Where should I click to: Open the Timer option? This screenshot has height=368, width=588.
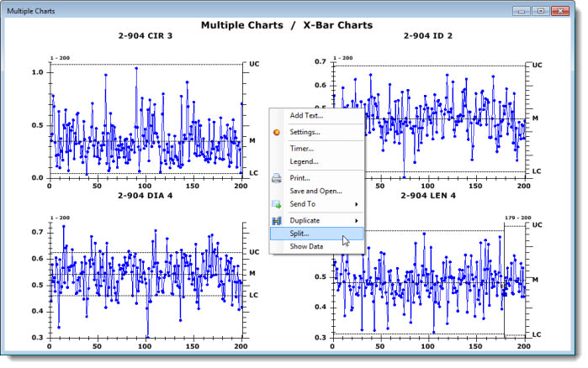[x=302, y=149]
